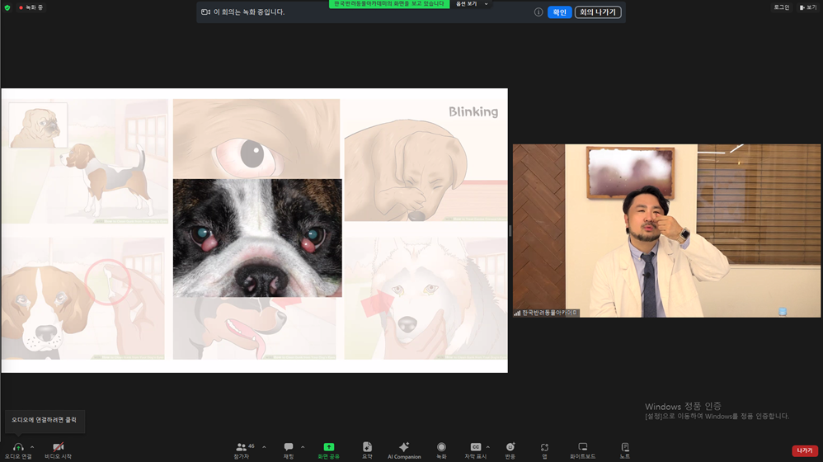Image resolution: width=823 pixels, height=462 pixels.
Task: Start screen sharing with the green icon
Action: point(328,450)
